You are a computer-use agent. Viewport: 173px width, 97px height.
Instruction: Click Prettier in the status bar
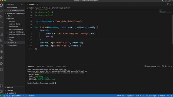(x=161, y=96)
